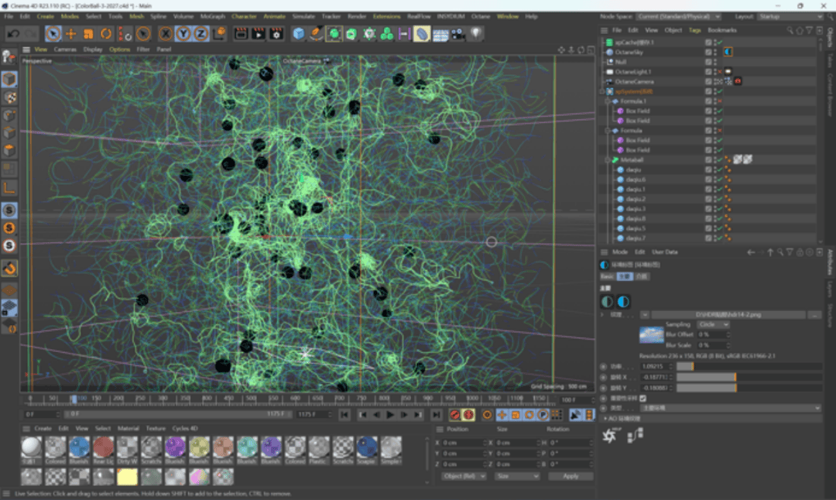The width and height of the screenshot is (836, 500).
Task: Click the hdr14-2.png texture path button
Action: (x=727, y=315)
